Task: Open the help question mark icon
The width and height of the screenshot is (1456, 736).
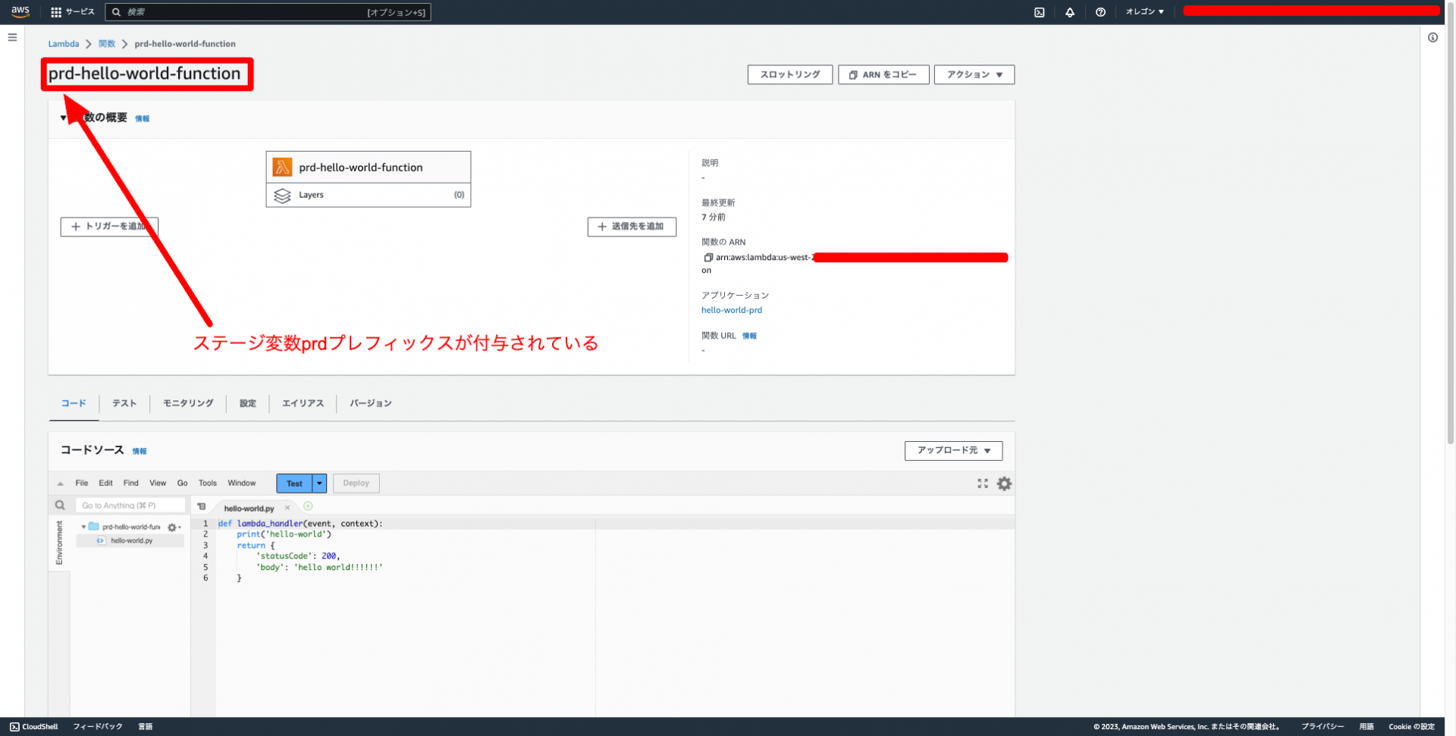Action: click(1100, 12)
